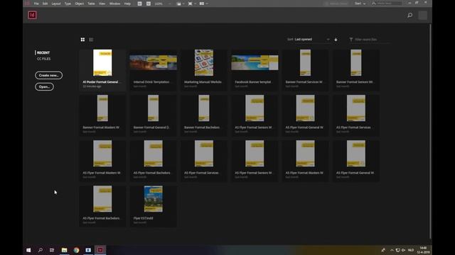Open the zoom level dropdown
Screen dimensions: 455x255
(163, 4)
